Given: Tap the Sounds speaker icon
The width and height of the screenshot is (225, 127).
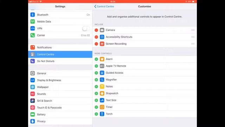Looking at the screenshot, I should coord(33,94).
